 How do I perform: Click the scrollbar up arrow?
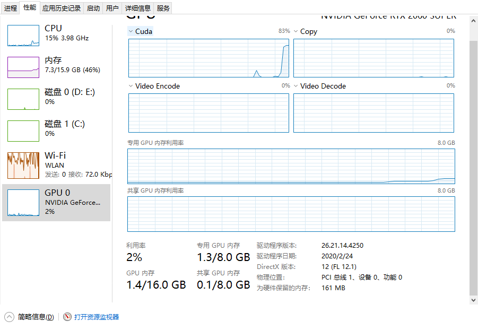coord(473,21)
